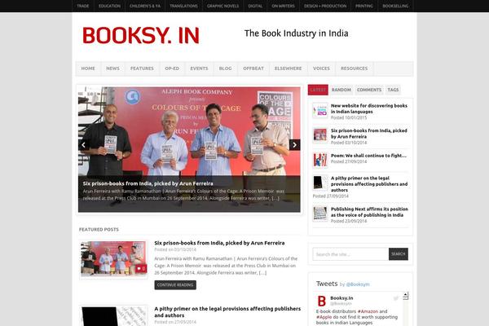Click the featured 'Six prison-books' post thumbnail
The width and height of the screenshot is (489, 326).
[113, 258]
